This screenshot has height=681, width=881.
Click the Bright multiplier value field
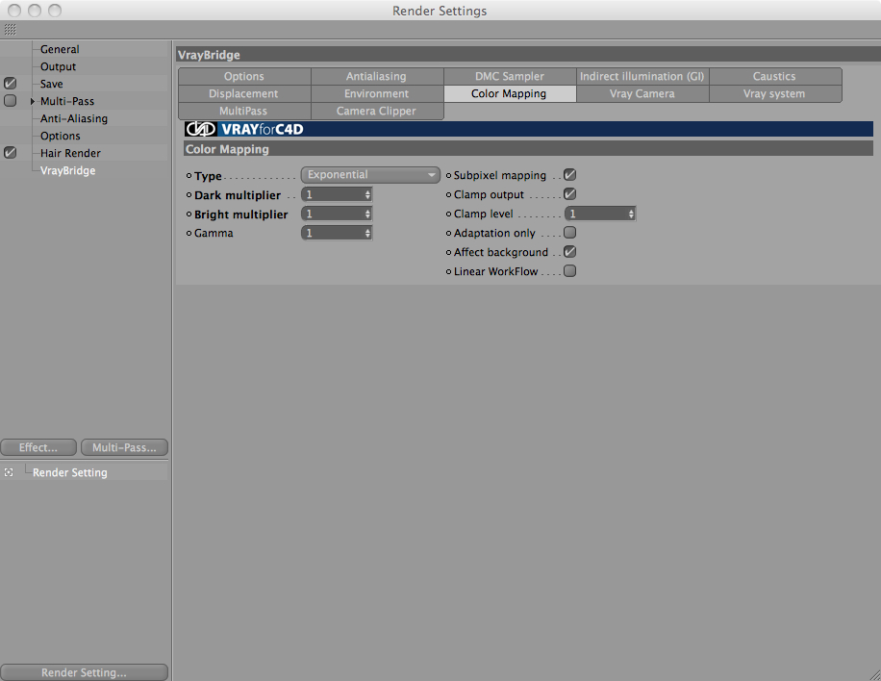[x=337, y=214]
